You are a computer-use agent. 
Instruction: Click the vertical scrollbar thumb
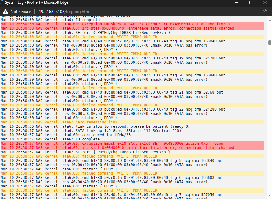[x=270, y=43]
